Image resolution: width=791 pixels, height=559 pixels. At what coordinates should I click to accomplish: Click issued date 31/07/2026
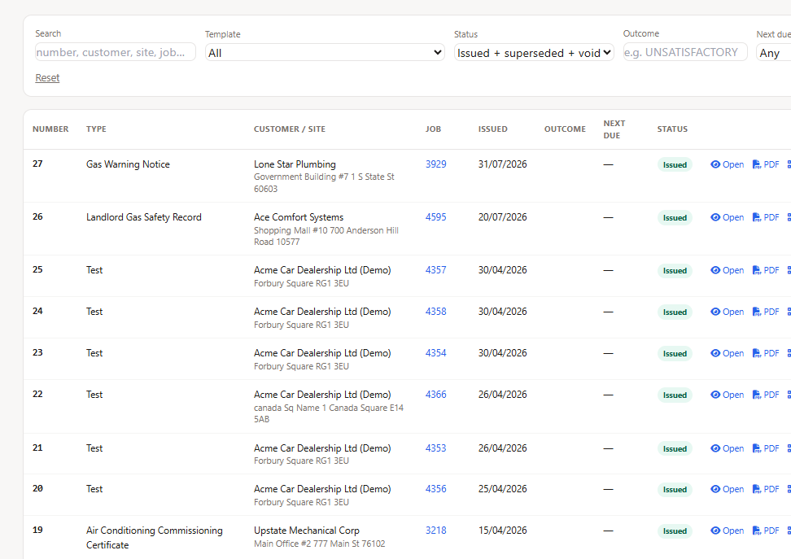502,164
